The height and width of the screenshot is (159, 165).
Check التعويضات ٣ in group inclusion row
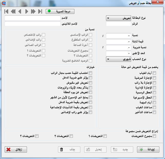point(37,136)
